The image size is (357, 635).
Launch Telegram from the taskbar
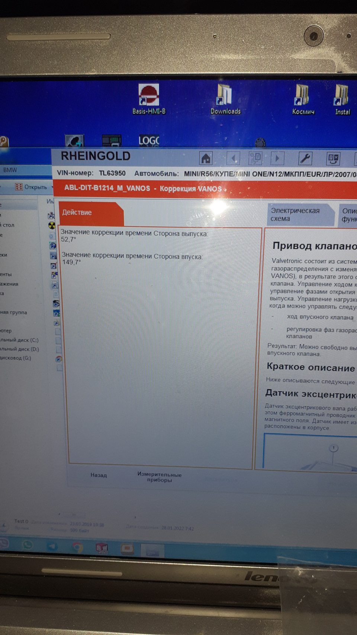point(52,546)
